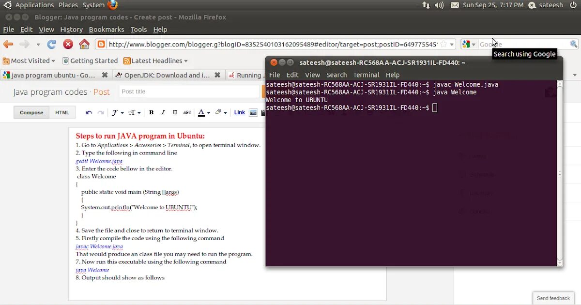This screenshot has width=581, height=305.
Task: Go to Firefox home page
Action: 84,44
